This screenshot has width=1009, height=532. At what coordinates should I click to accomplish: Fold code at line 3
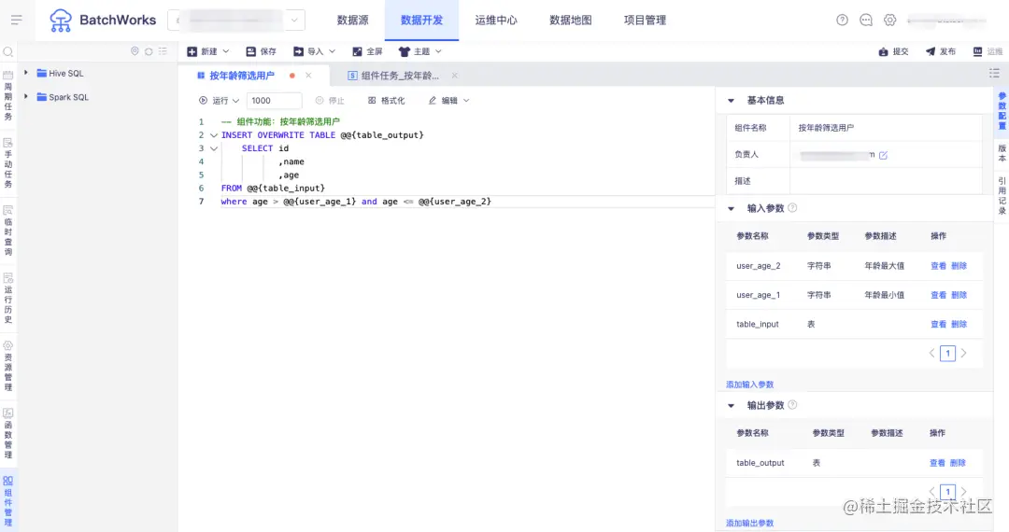pyautogui.click(x=214, y=148)
